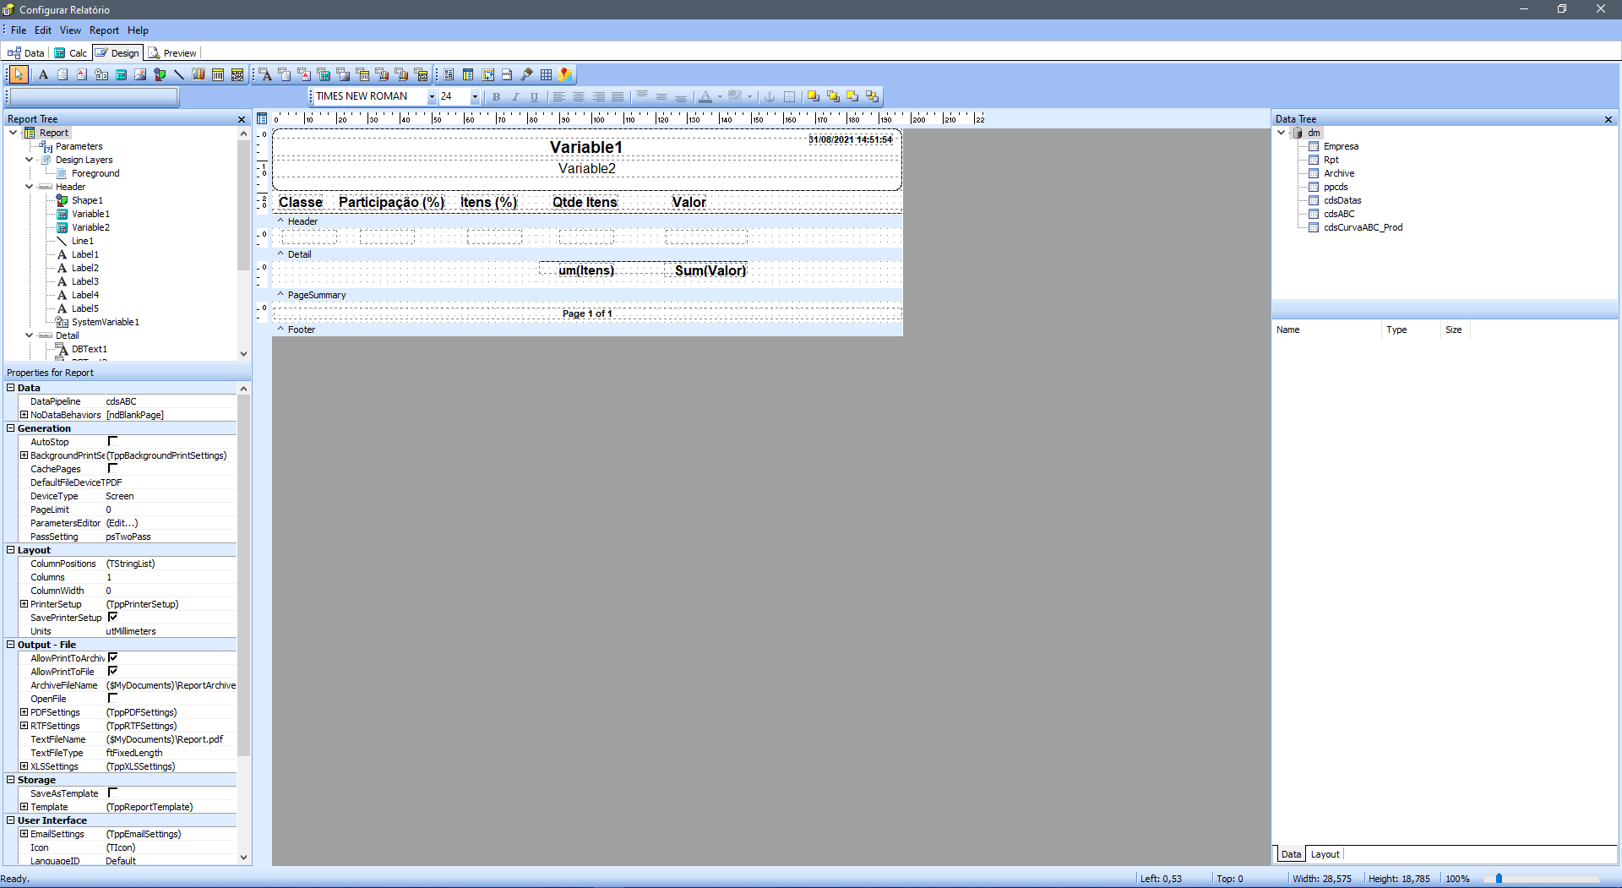Select the Shape component tool
The width and height of the screenshot is (1622, 888).
160,74
